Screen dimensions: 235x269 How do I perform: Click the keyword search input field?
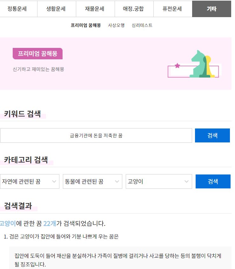click(96, 135)
